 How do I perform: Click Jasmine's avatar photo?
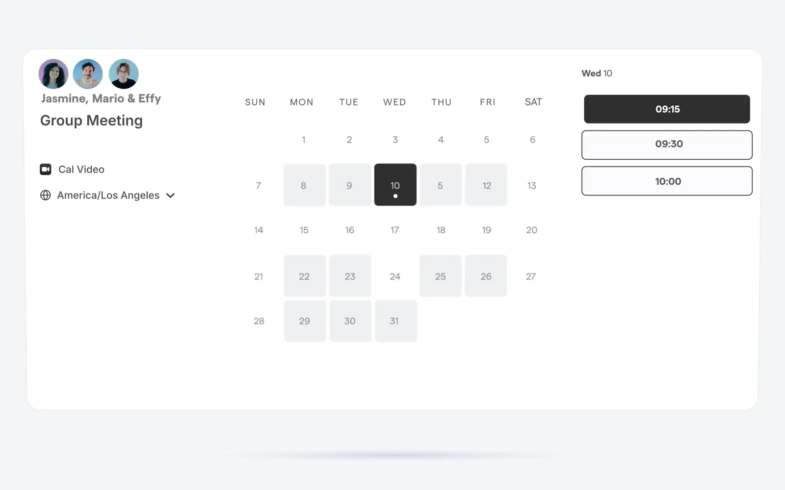53,74
